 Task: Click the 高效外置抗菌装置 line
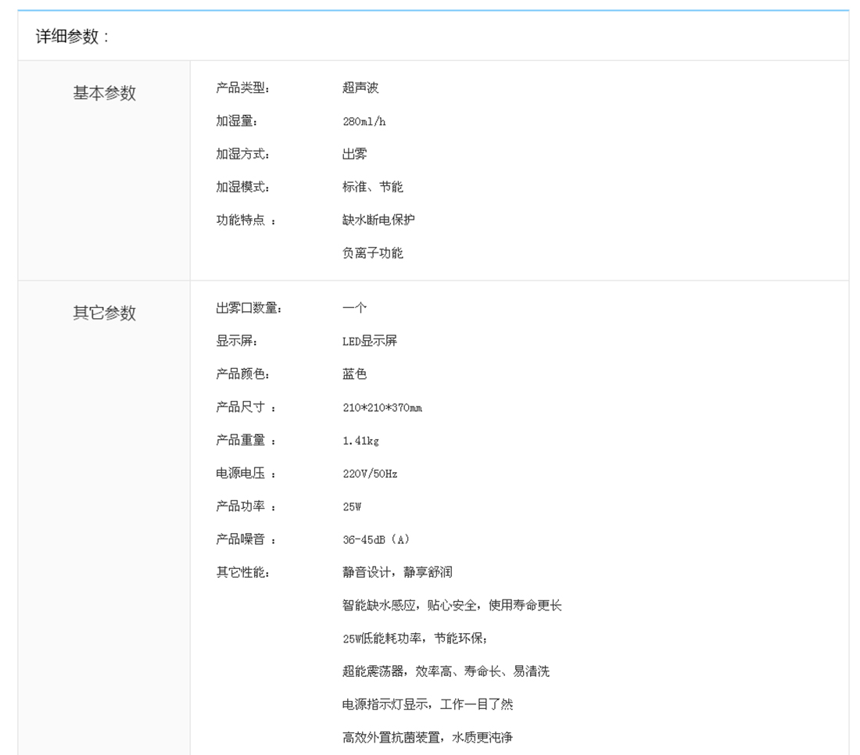(427, 737)
